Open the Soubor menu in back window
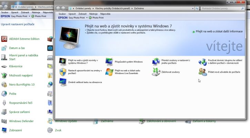Image resolution: width=250 pixels, height=138 pixels. click(4, 12)
